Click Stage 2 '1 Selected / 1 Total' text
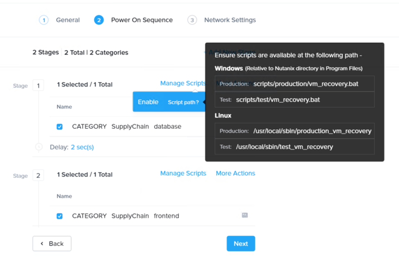Image resolution: width=399 pixels, height=270 pixels. pos(85,175)
